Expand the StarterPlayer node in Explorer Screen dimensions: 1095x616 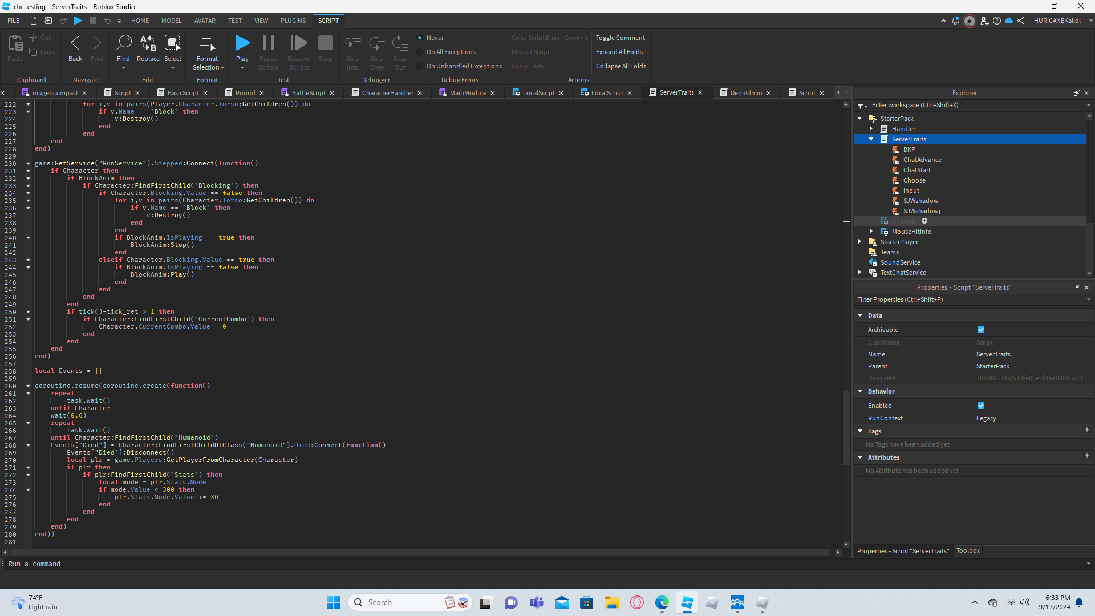coord(859,242)
